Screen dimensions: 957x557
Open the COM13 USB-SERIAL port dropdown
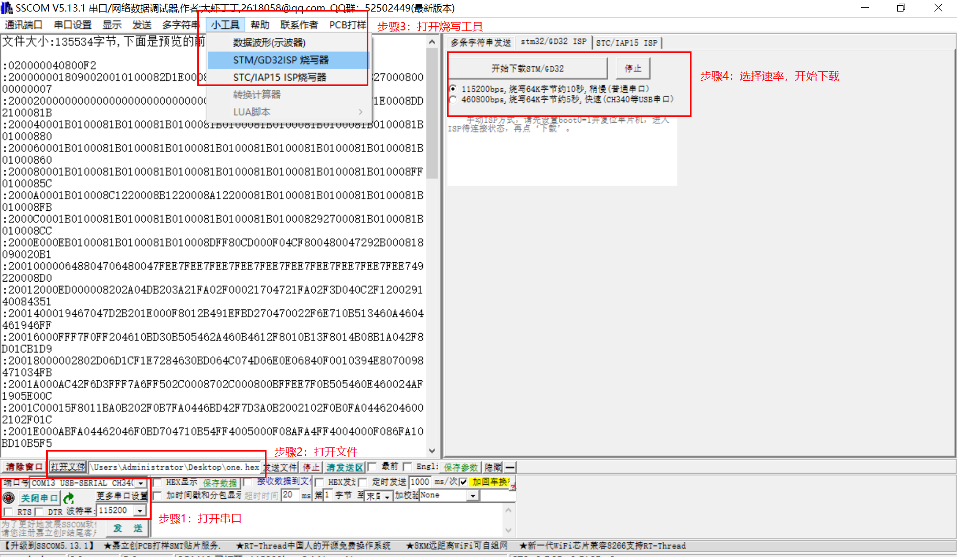click(142, 483)
